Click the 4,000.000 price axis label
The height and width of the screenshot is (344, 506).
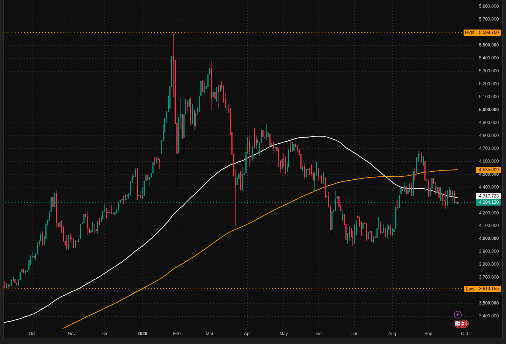[489, 238]
